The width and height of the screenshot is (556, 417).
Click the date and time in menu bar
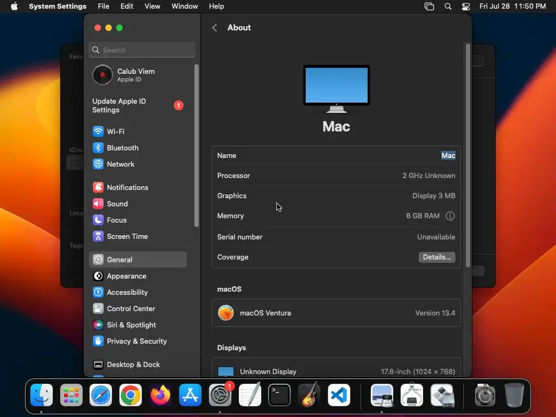tap(513, 7)
